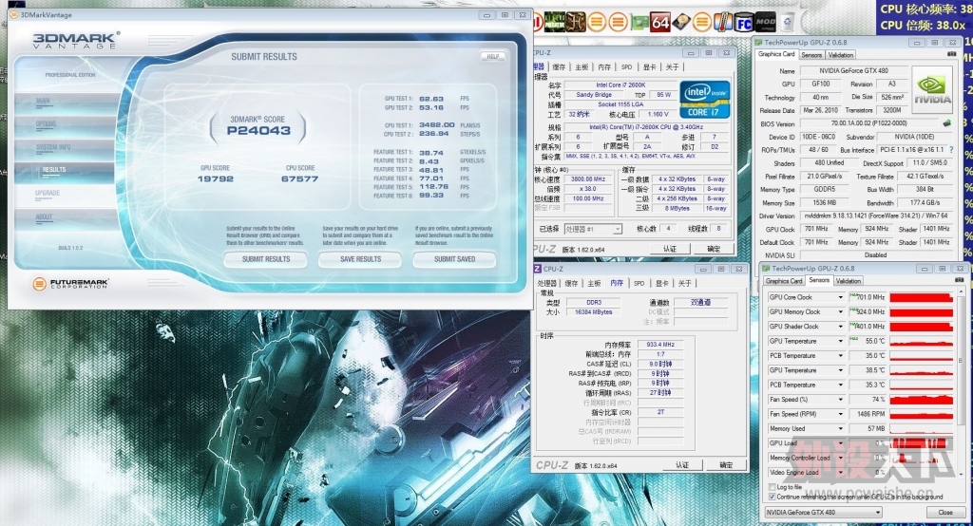Image resolution: width=973 pixels, height=526 pixels.
Task: Open the black MOD desktop icon
Action: 765,23
